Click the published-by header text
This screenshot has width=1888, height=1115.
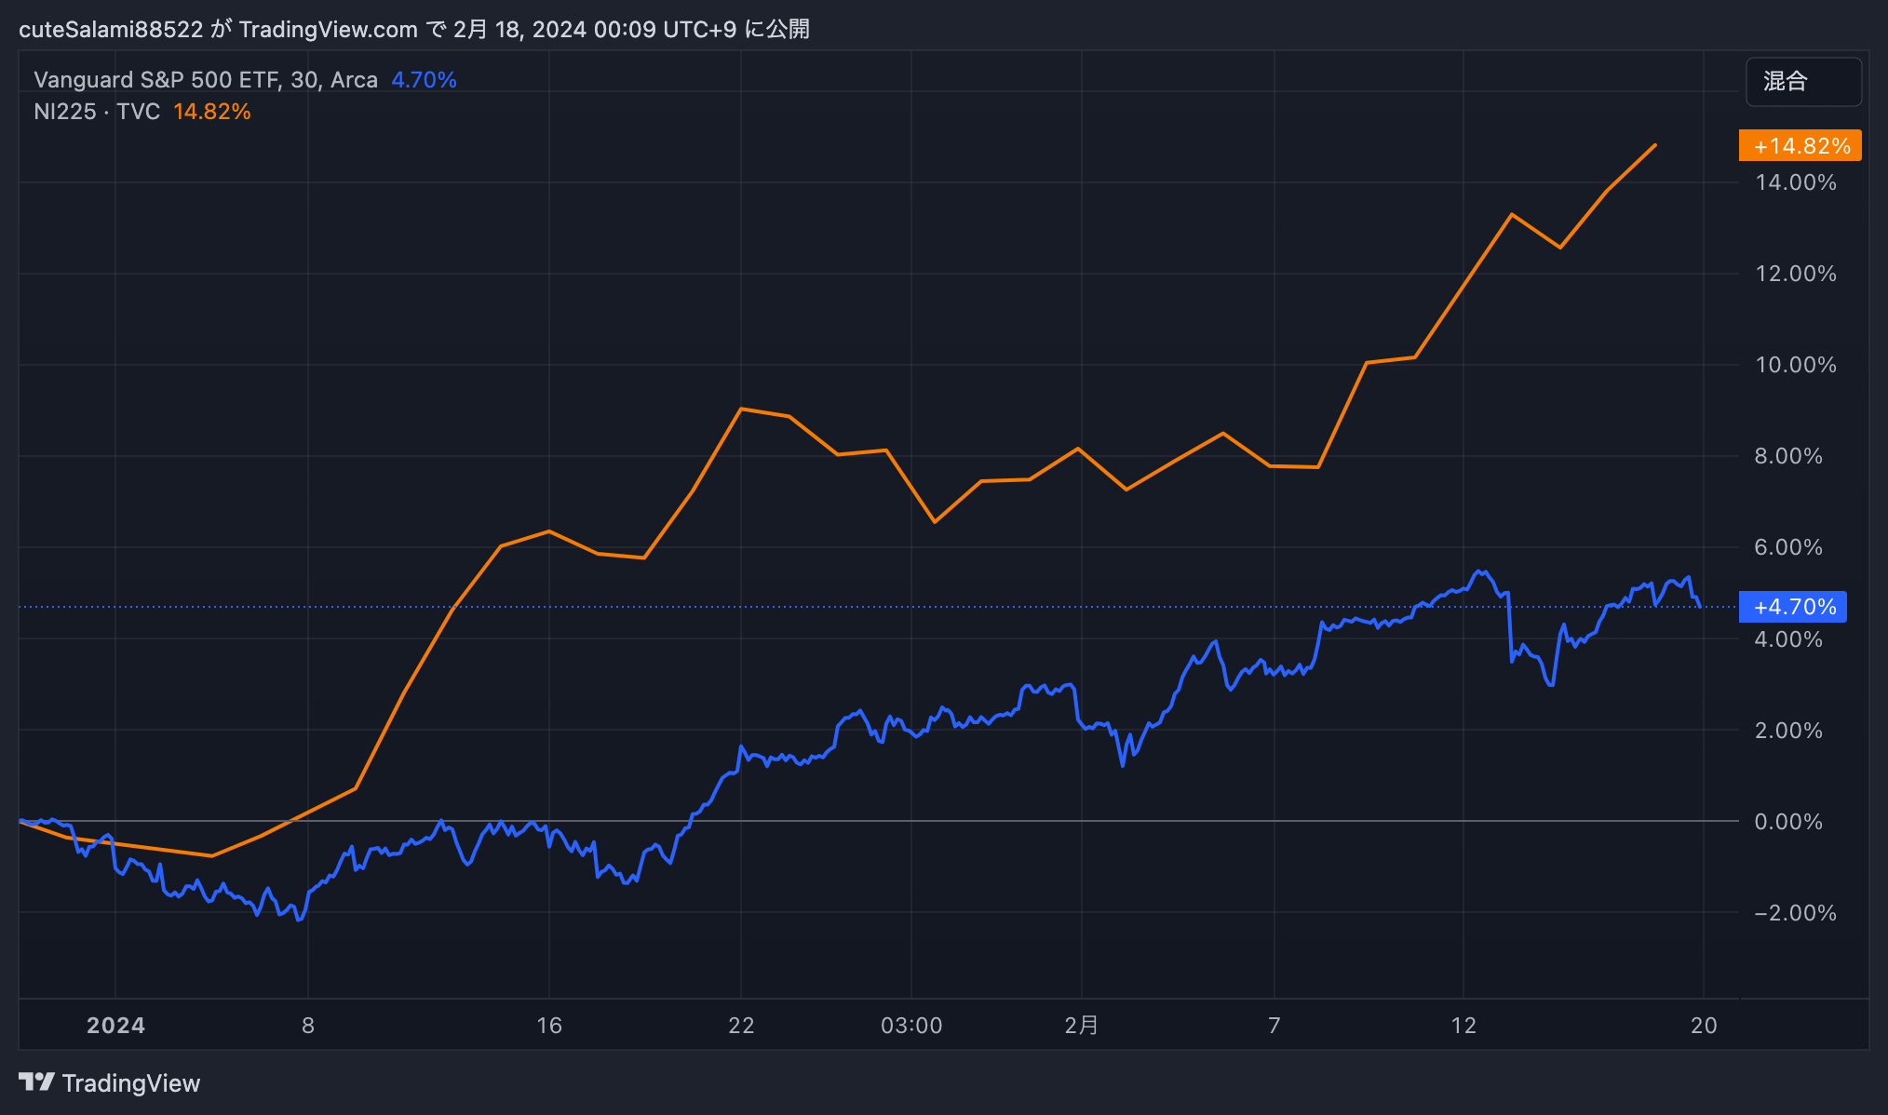413,29
